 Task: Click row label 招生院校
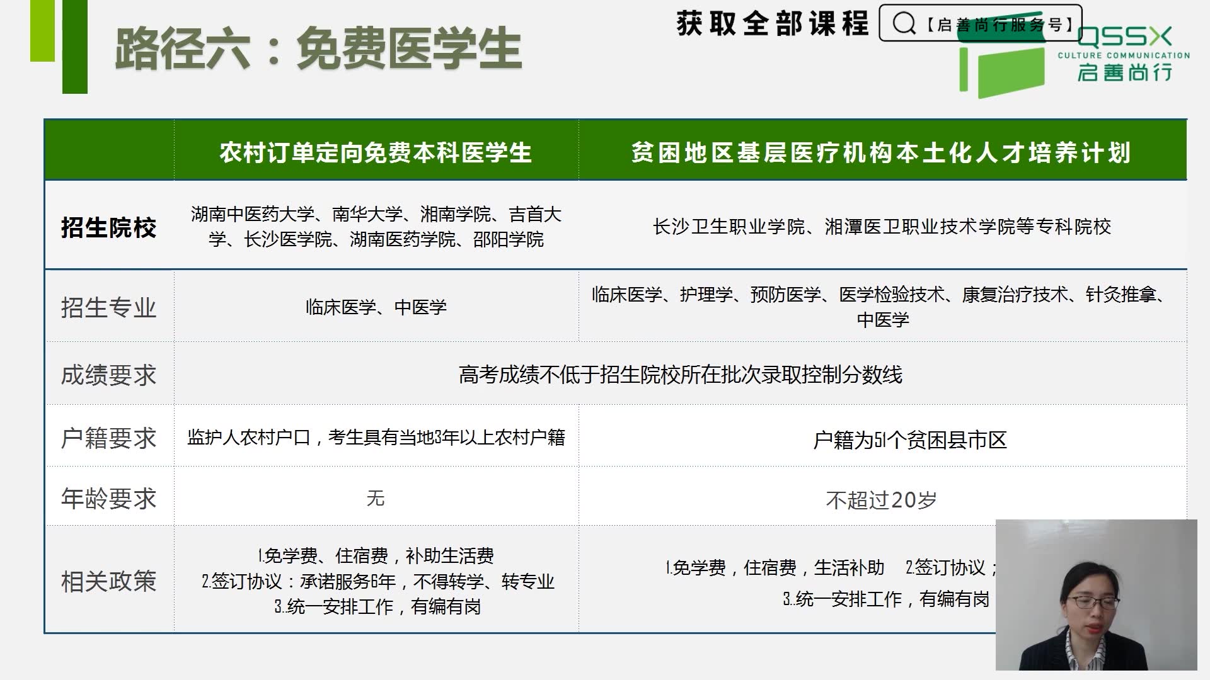tap(108, 227)
